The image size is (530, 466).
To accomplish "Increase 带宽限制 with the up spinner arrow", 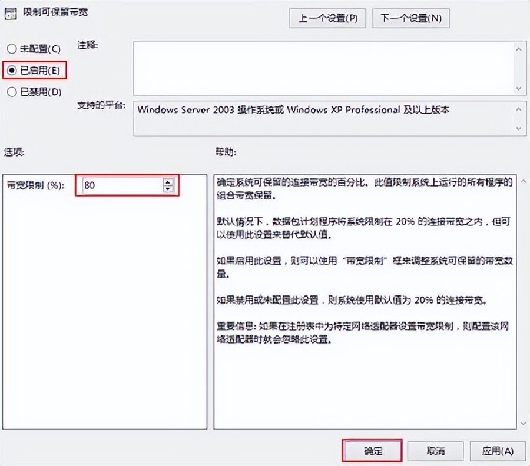I will [x=168, y=182].
